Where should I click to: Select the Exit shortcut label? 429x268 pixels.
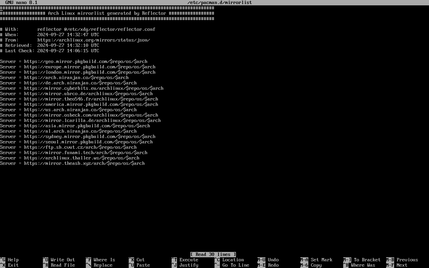tap(13, 265)
